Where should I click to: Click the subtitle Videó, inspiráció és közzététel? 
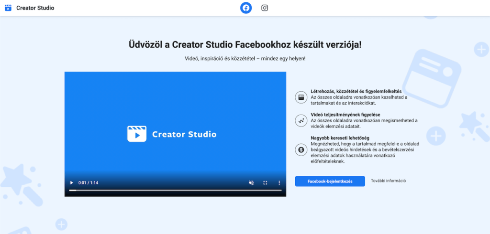(x=245, y=59)
